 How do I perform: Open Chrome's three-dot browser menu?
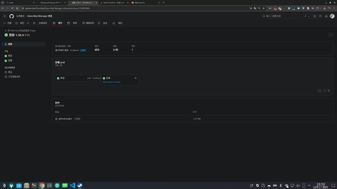(x=333, y=8)
